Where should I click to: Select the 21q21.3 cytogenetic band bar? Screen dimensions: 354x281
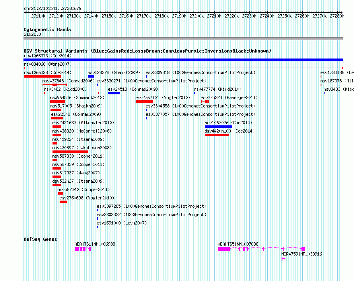183,39
